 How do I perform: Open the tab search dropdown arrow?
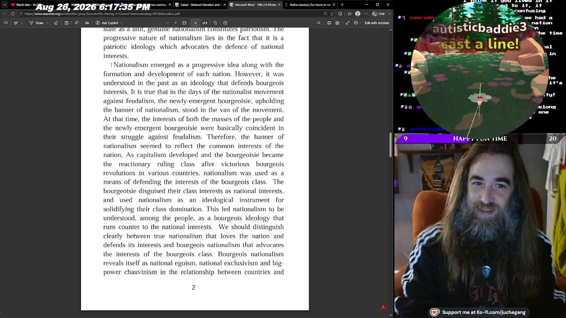4,4
